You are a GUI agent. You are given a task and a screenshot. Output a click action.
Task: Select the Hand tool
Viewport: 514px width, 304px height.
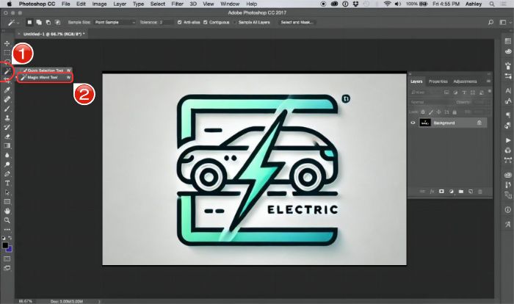7,211
